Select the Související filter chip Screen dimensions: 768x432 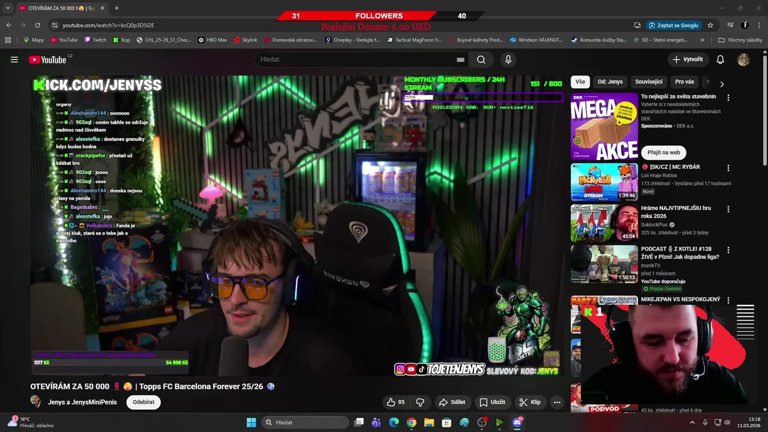649,82
